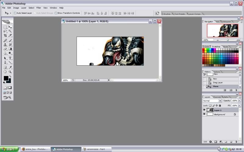The height and width of the screenshot is (152, 244).
Task: Open the Histogram tab
Action: (x=226, y=22)
